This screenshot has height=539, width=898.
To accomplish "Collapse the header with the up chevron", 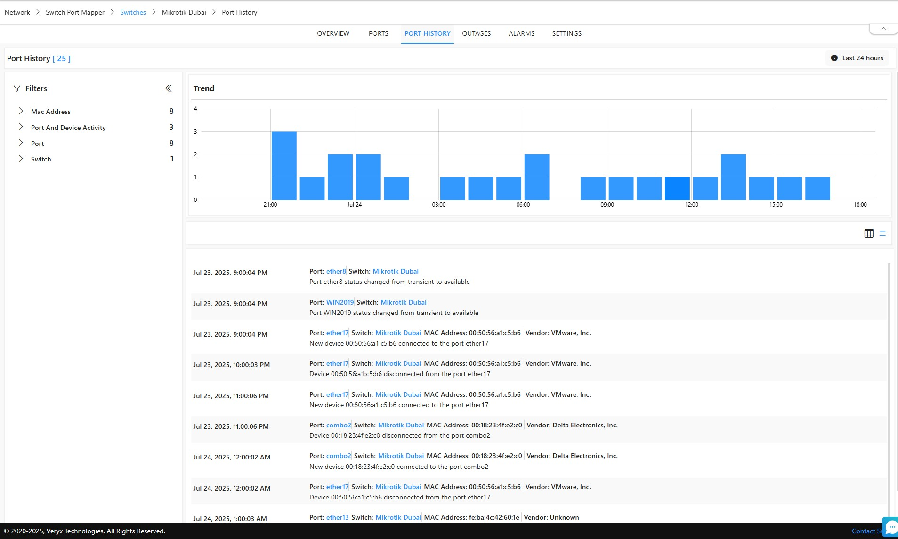I will click(x=883, y=29).
